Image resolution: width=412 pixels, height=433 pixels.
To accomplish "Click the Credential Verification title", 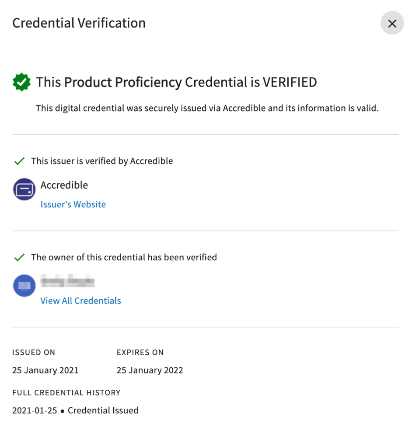I will pos(79,23).
